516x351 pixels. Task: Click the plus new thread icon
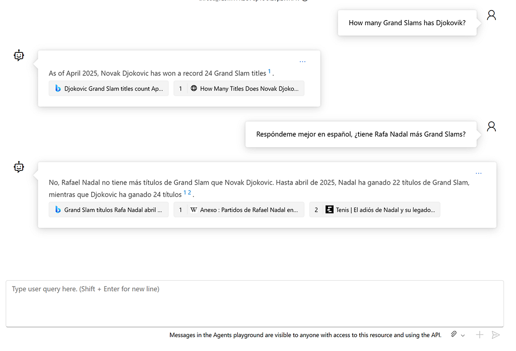click(480, 334)
